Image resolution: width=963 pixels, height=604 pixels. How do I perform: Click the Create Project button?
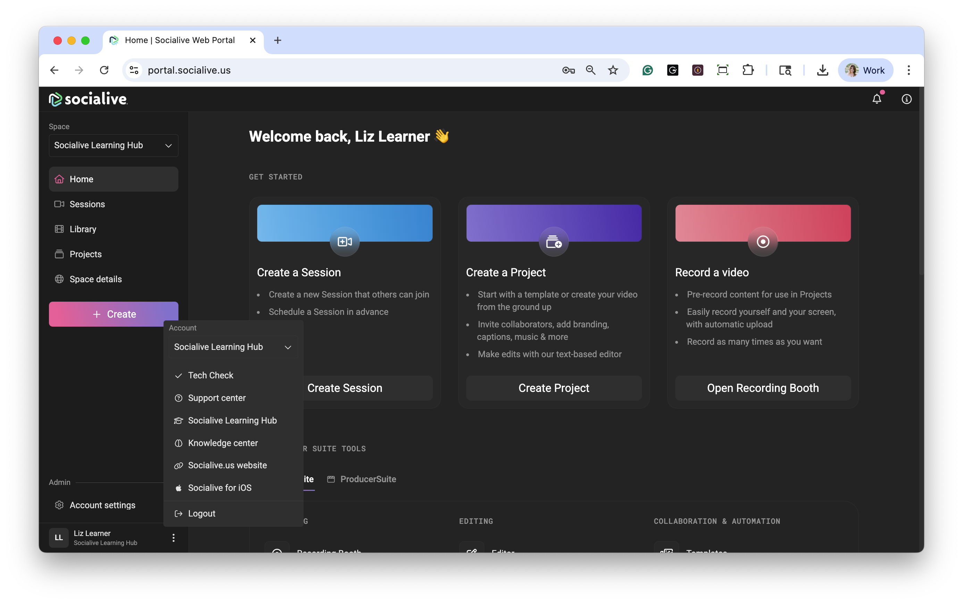coord(554,388)
